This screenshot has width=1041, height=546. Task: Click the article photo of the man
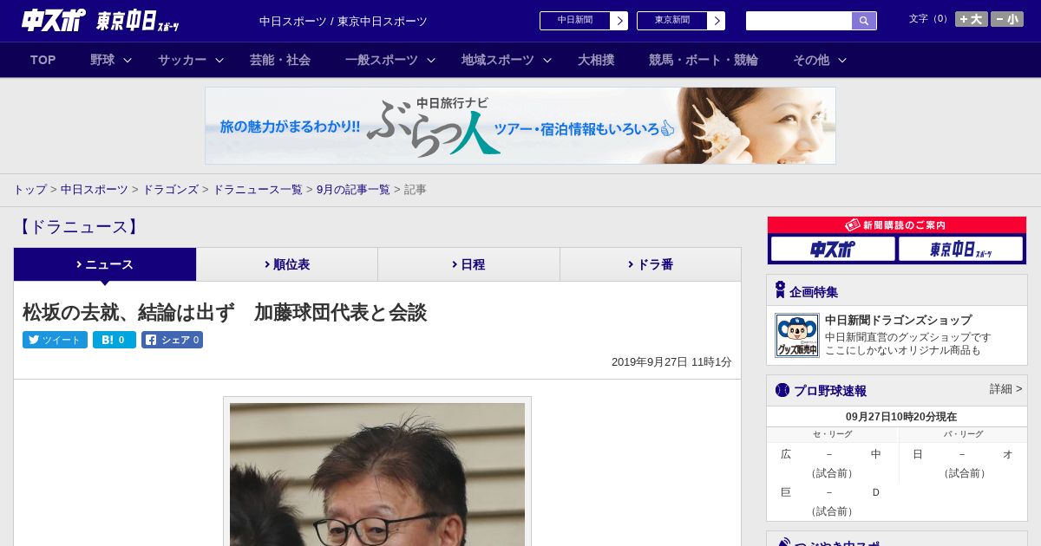click(377, 474)
